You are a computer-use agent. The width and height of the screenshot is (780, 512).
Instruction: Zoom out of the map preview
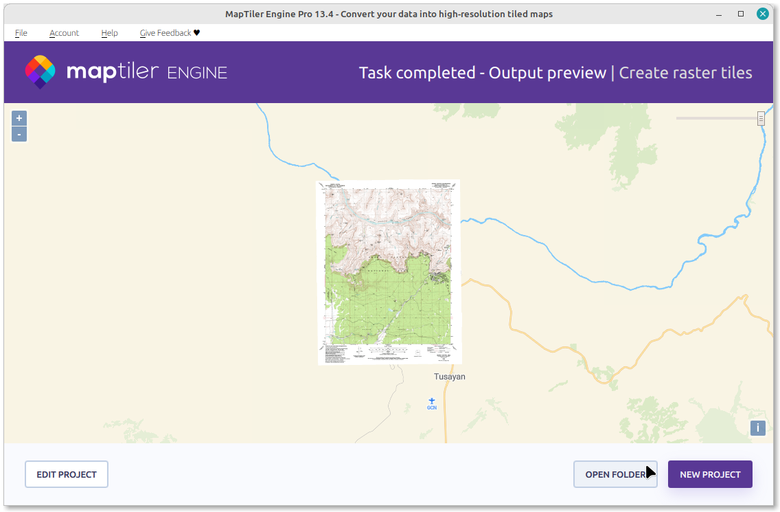tap(19, 134)
